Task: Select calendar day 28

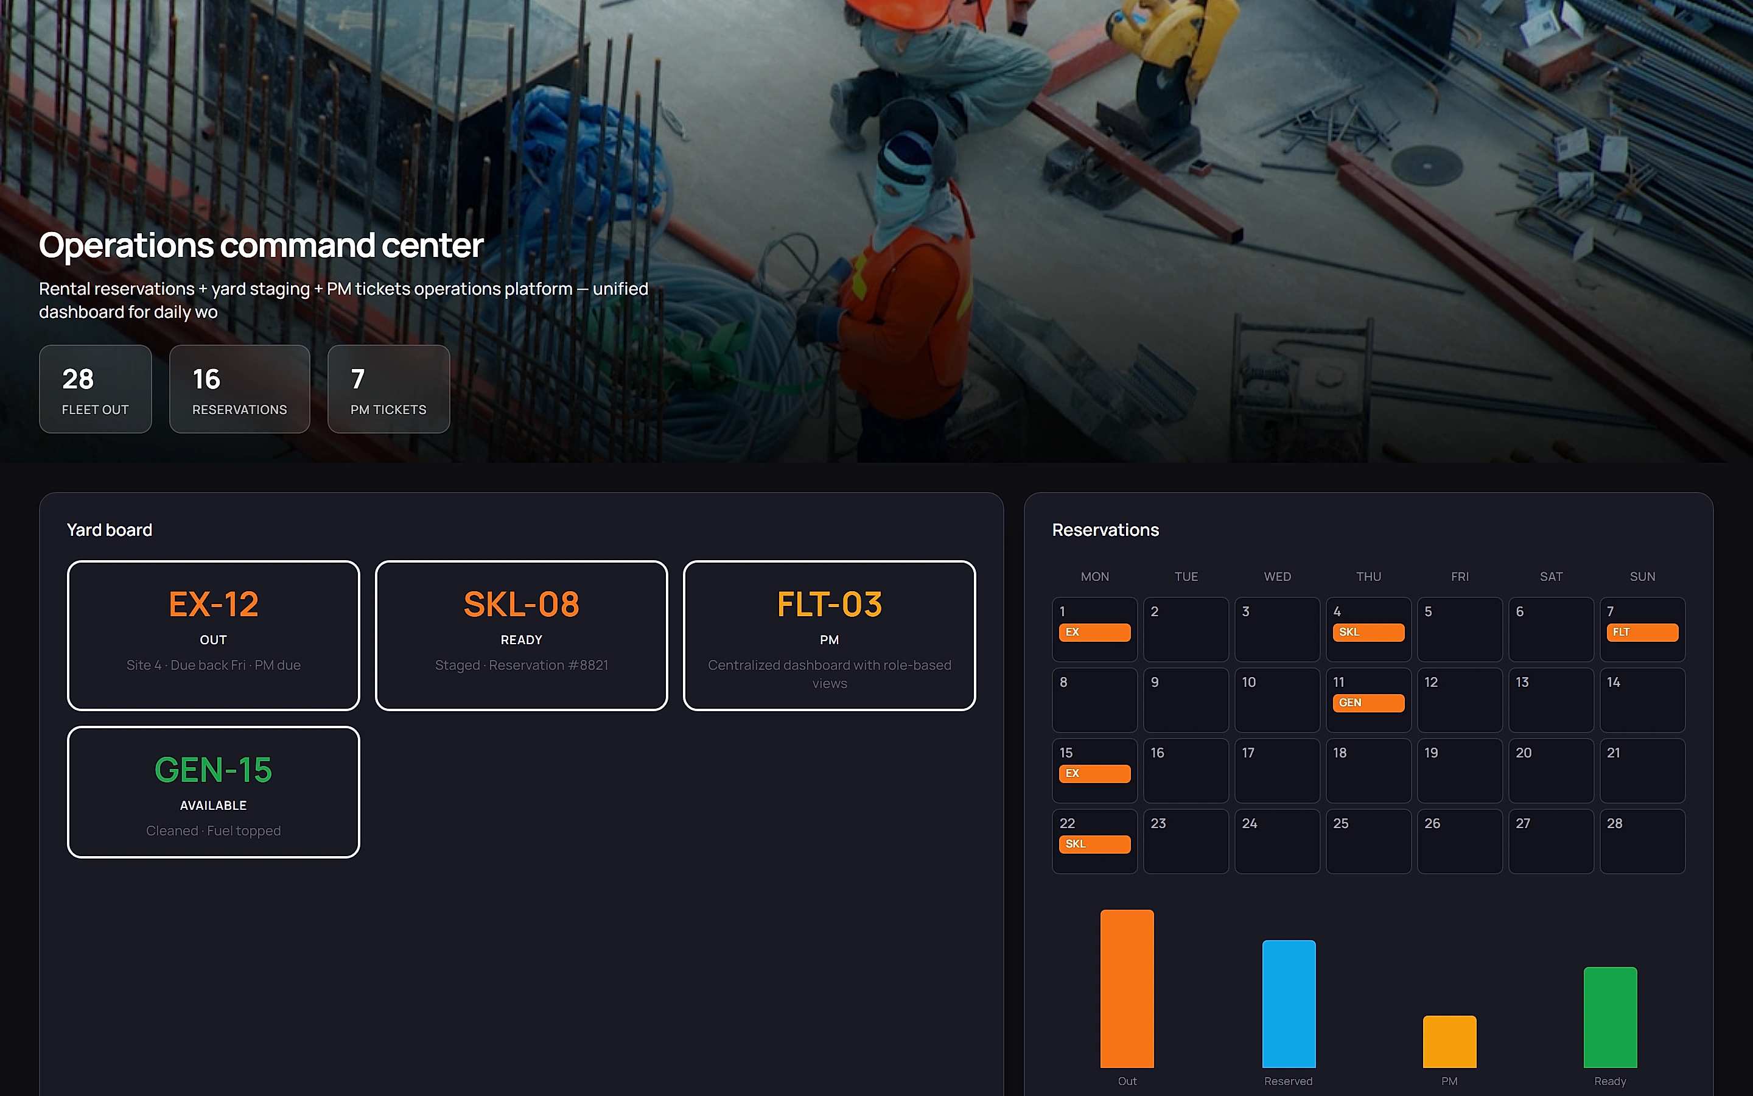Action: (x=1642, y=841)
